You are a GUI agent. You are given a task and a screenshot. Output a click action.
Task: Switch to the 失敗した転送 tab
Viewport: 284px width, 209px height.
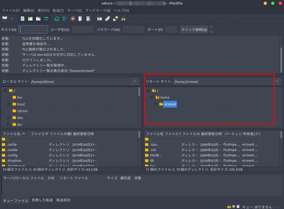42,200
